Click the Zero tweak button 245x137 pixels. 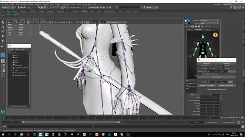pyautogui.click(x=230, y=82)
